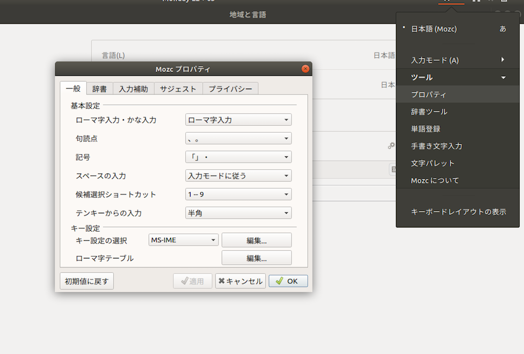The image size is (524, 354).
Task: Open the プライバシー tab
Action: coord(230,89)
